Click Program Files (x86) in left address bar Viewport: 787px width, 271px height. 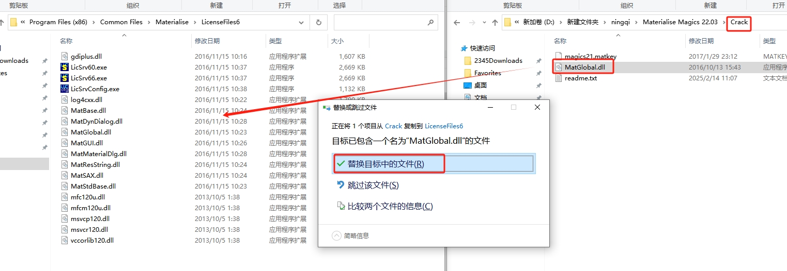point(58,22)
